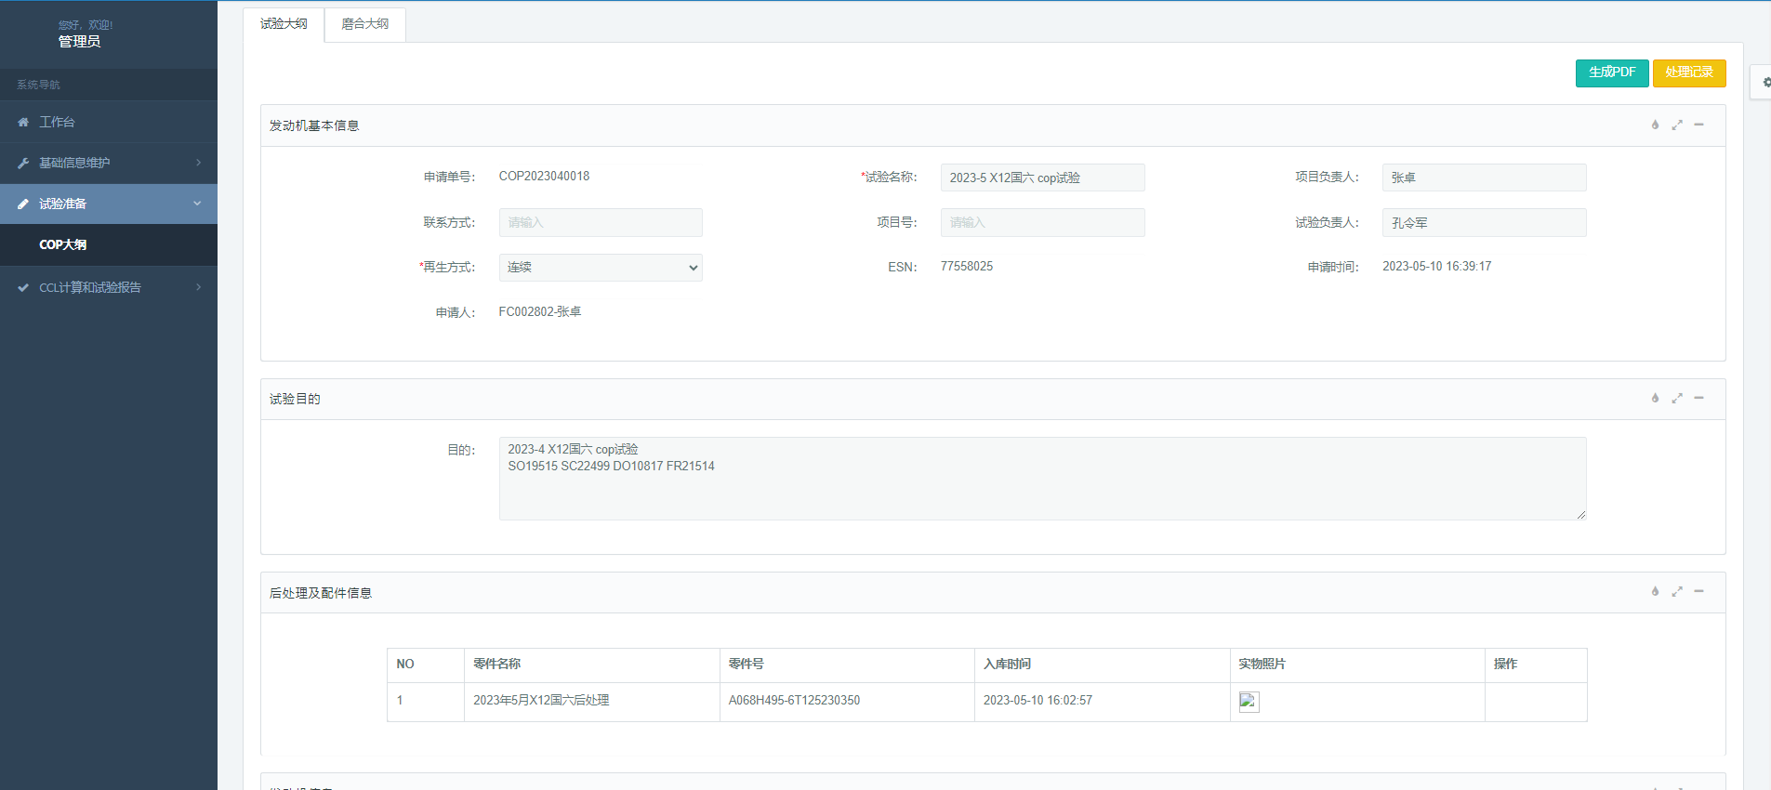Click the 项目负责人 field showing 张卓
Screen dimensions: 1771x790
1484,178
